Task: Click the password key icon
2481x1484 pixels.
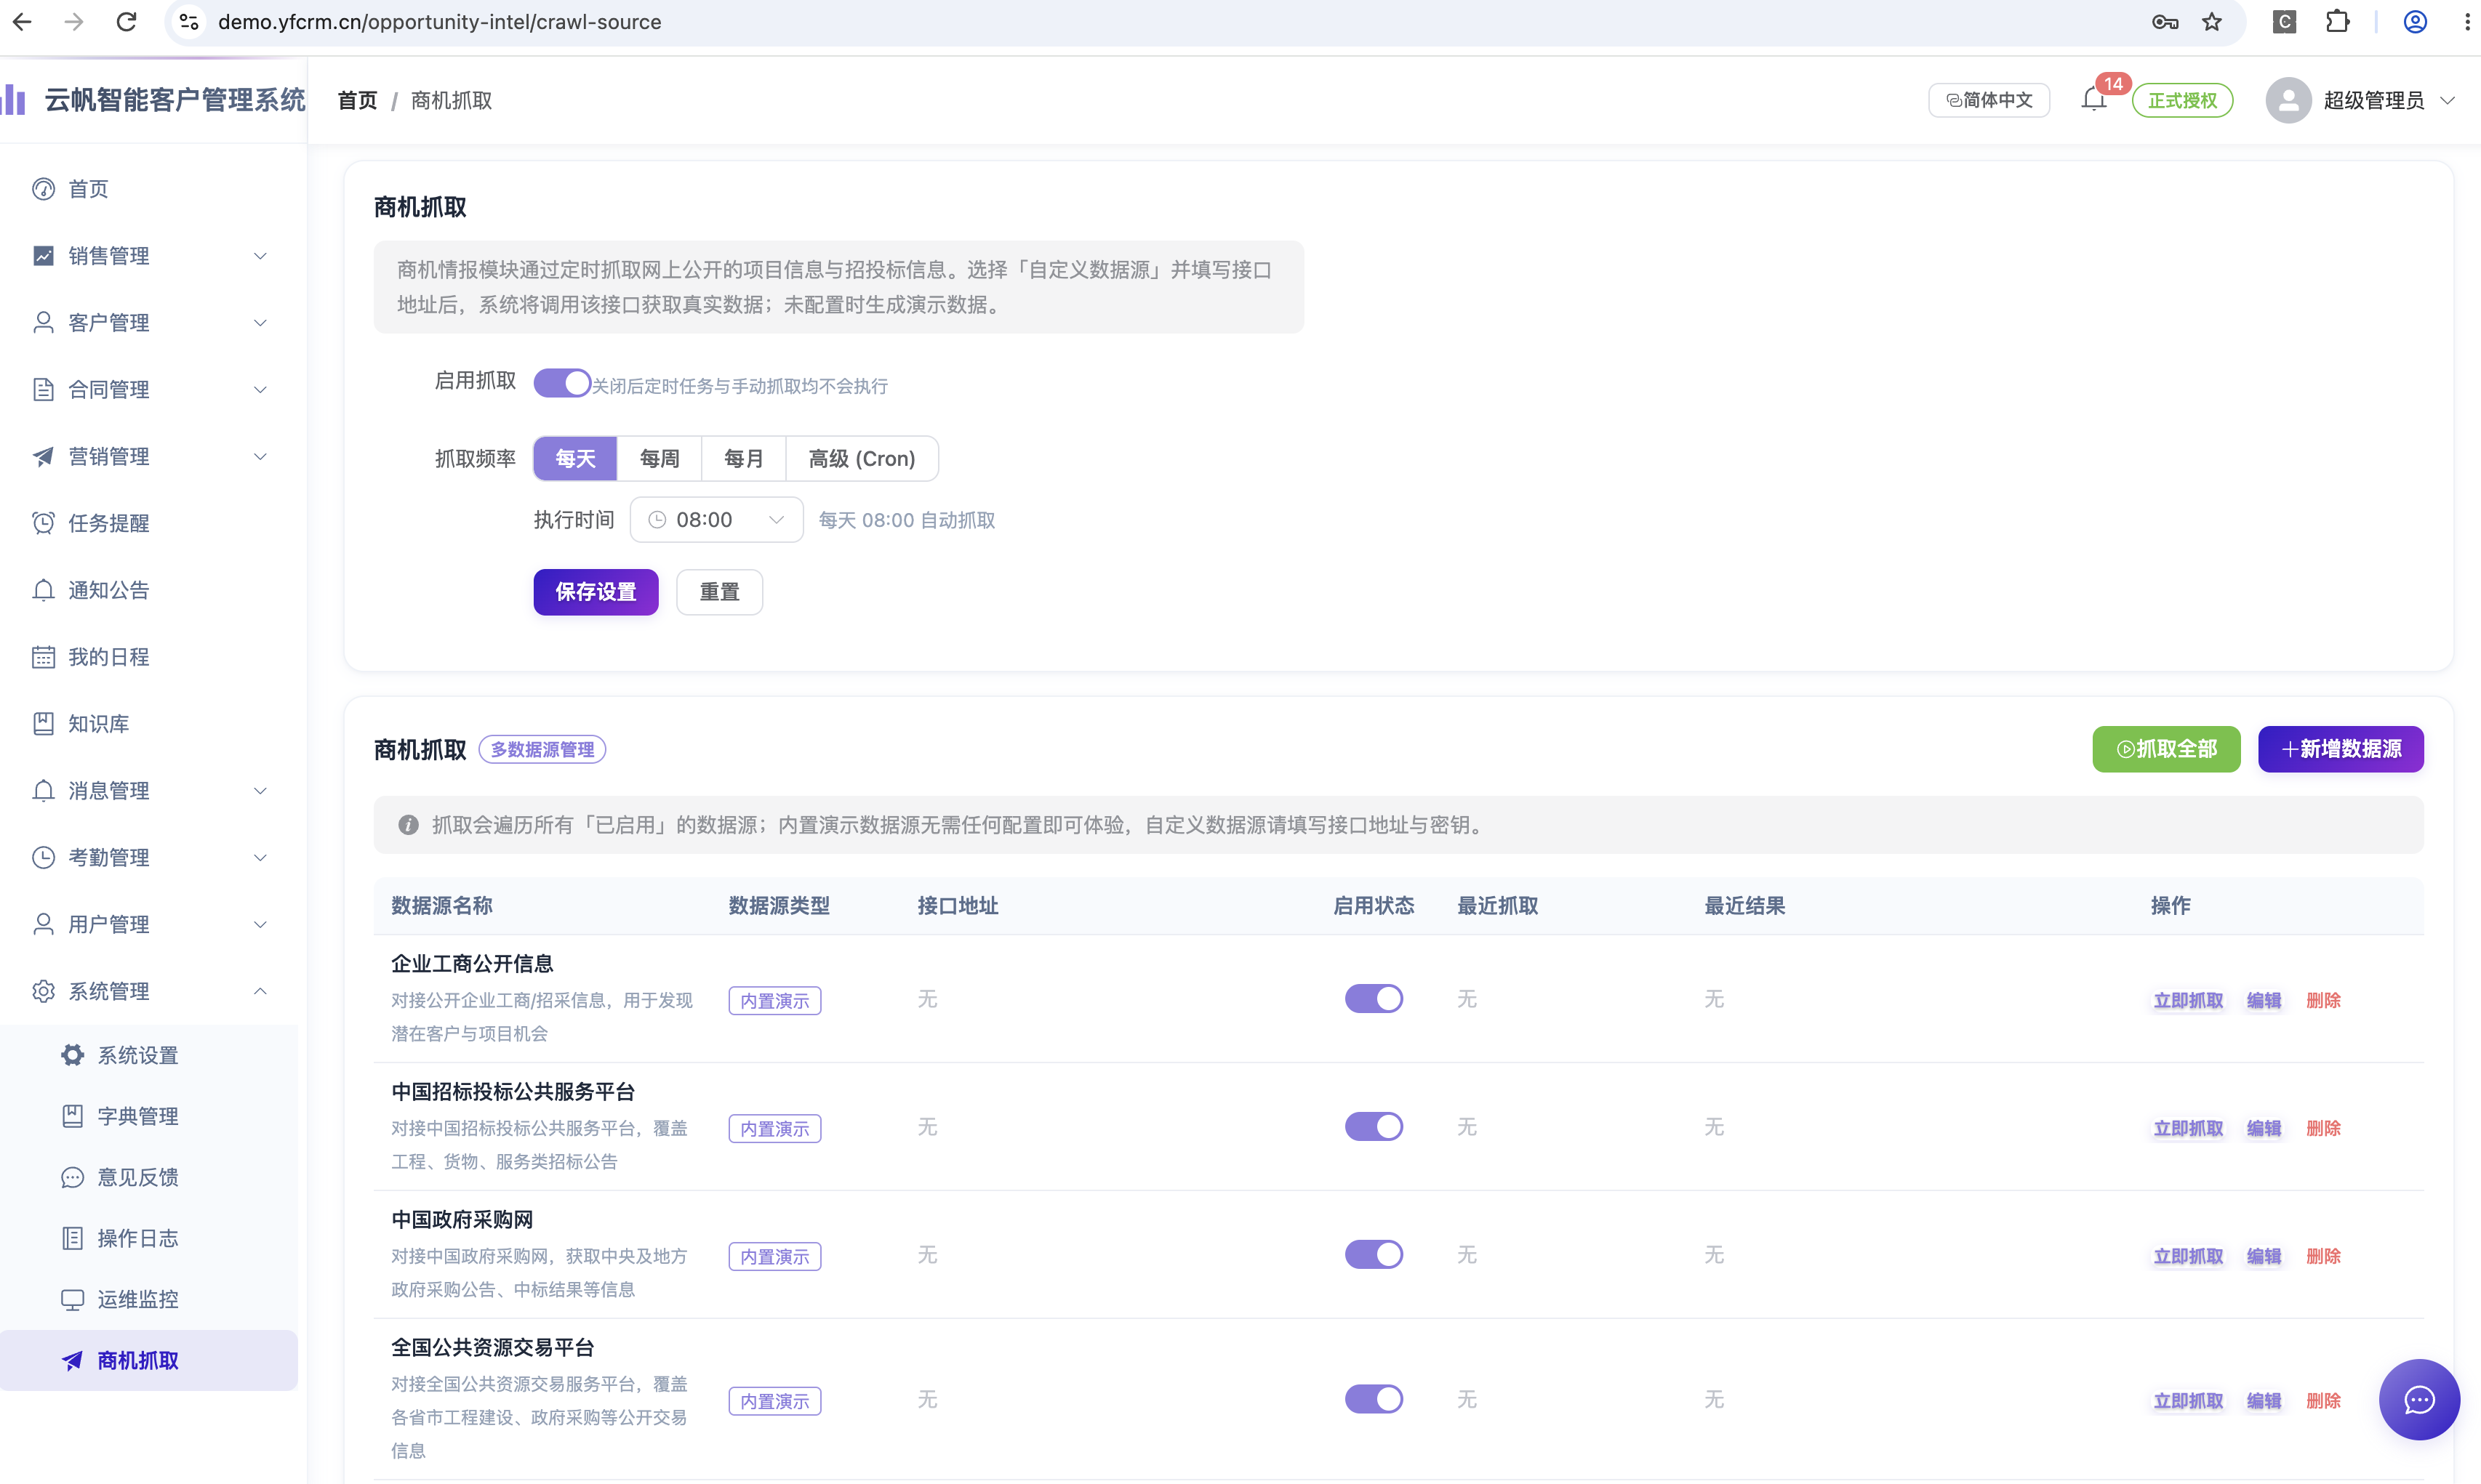Action: pyautogui.click(x=2165, y=22)
